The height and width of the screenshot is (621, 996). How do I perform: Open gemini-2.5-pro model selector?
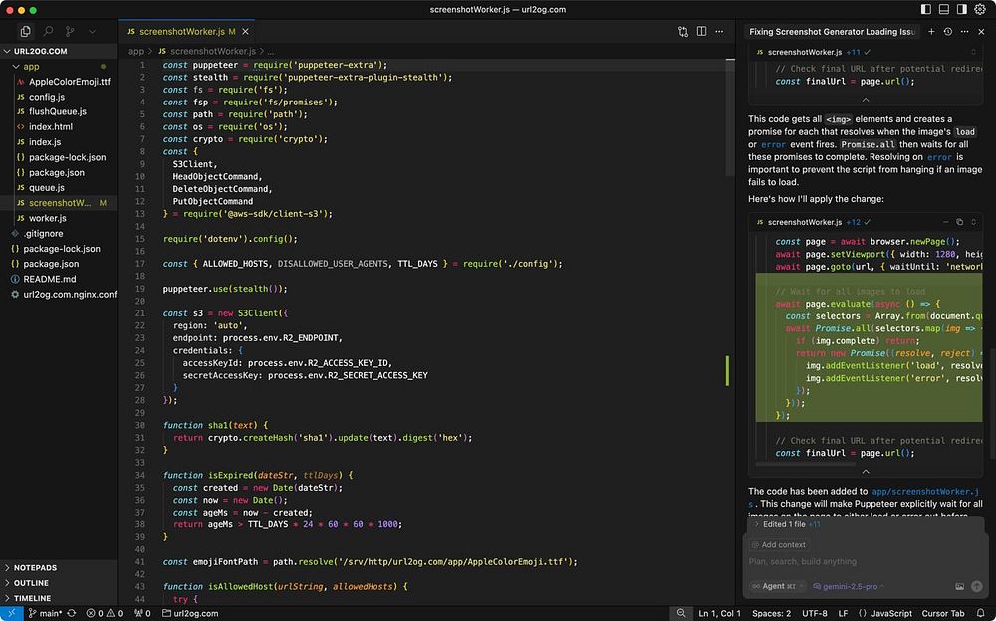[x=849, y=586]
